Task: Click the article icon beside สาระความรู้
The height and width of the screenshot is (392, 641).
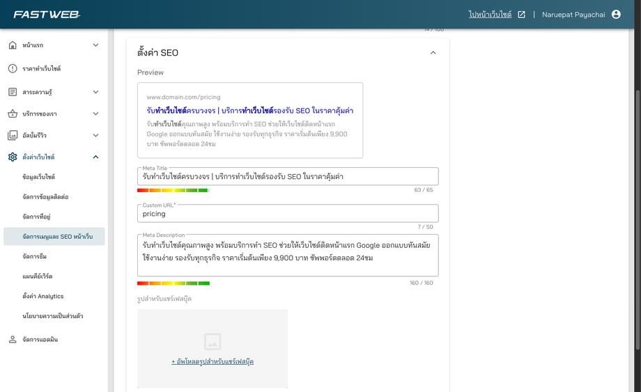Action: (13, 92)
